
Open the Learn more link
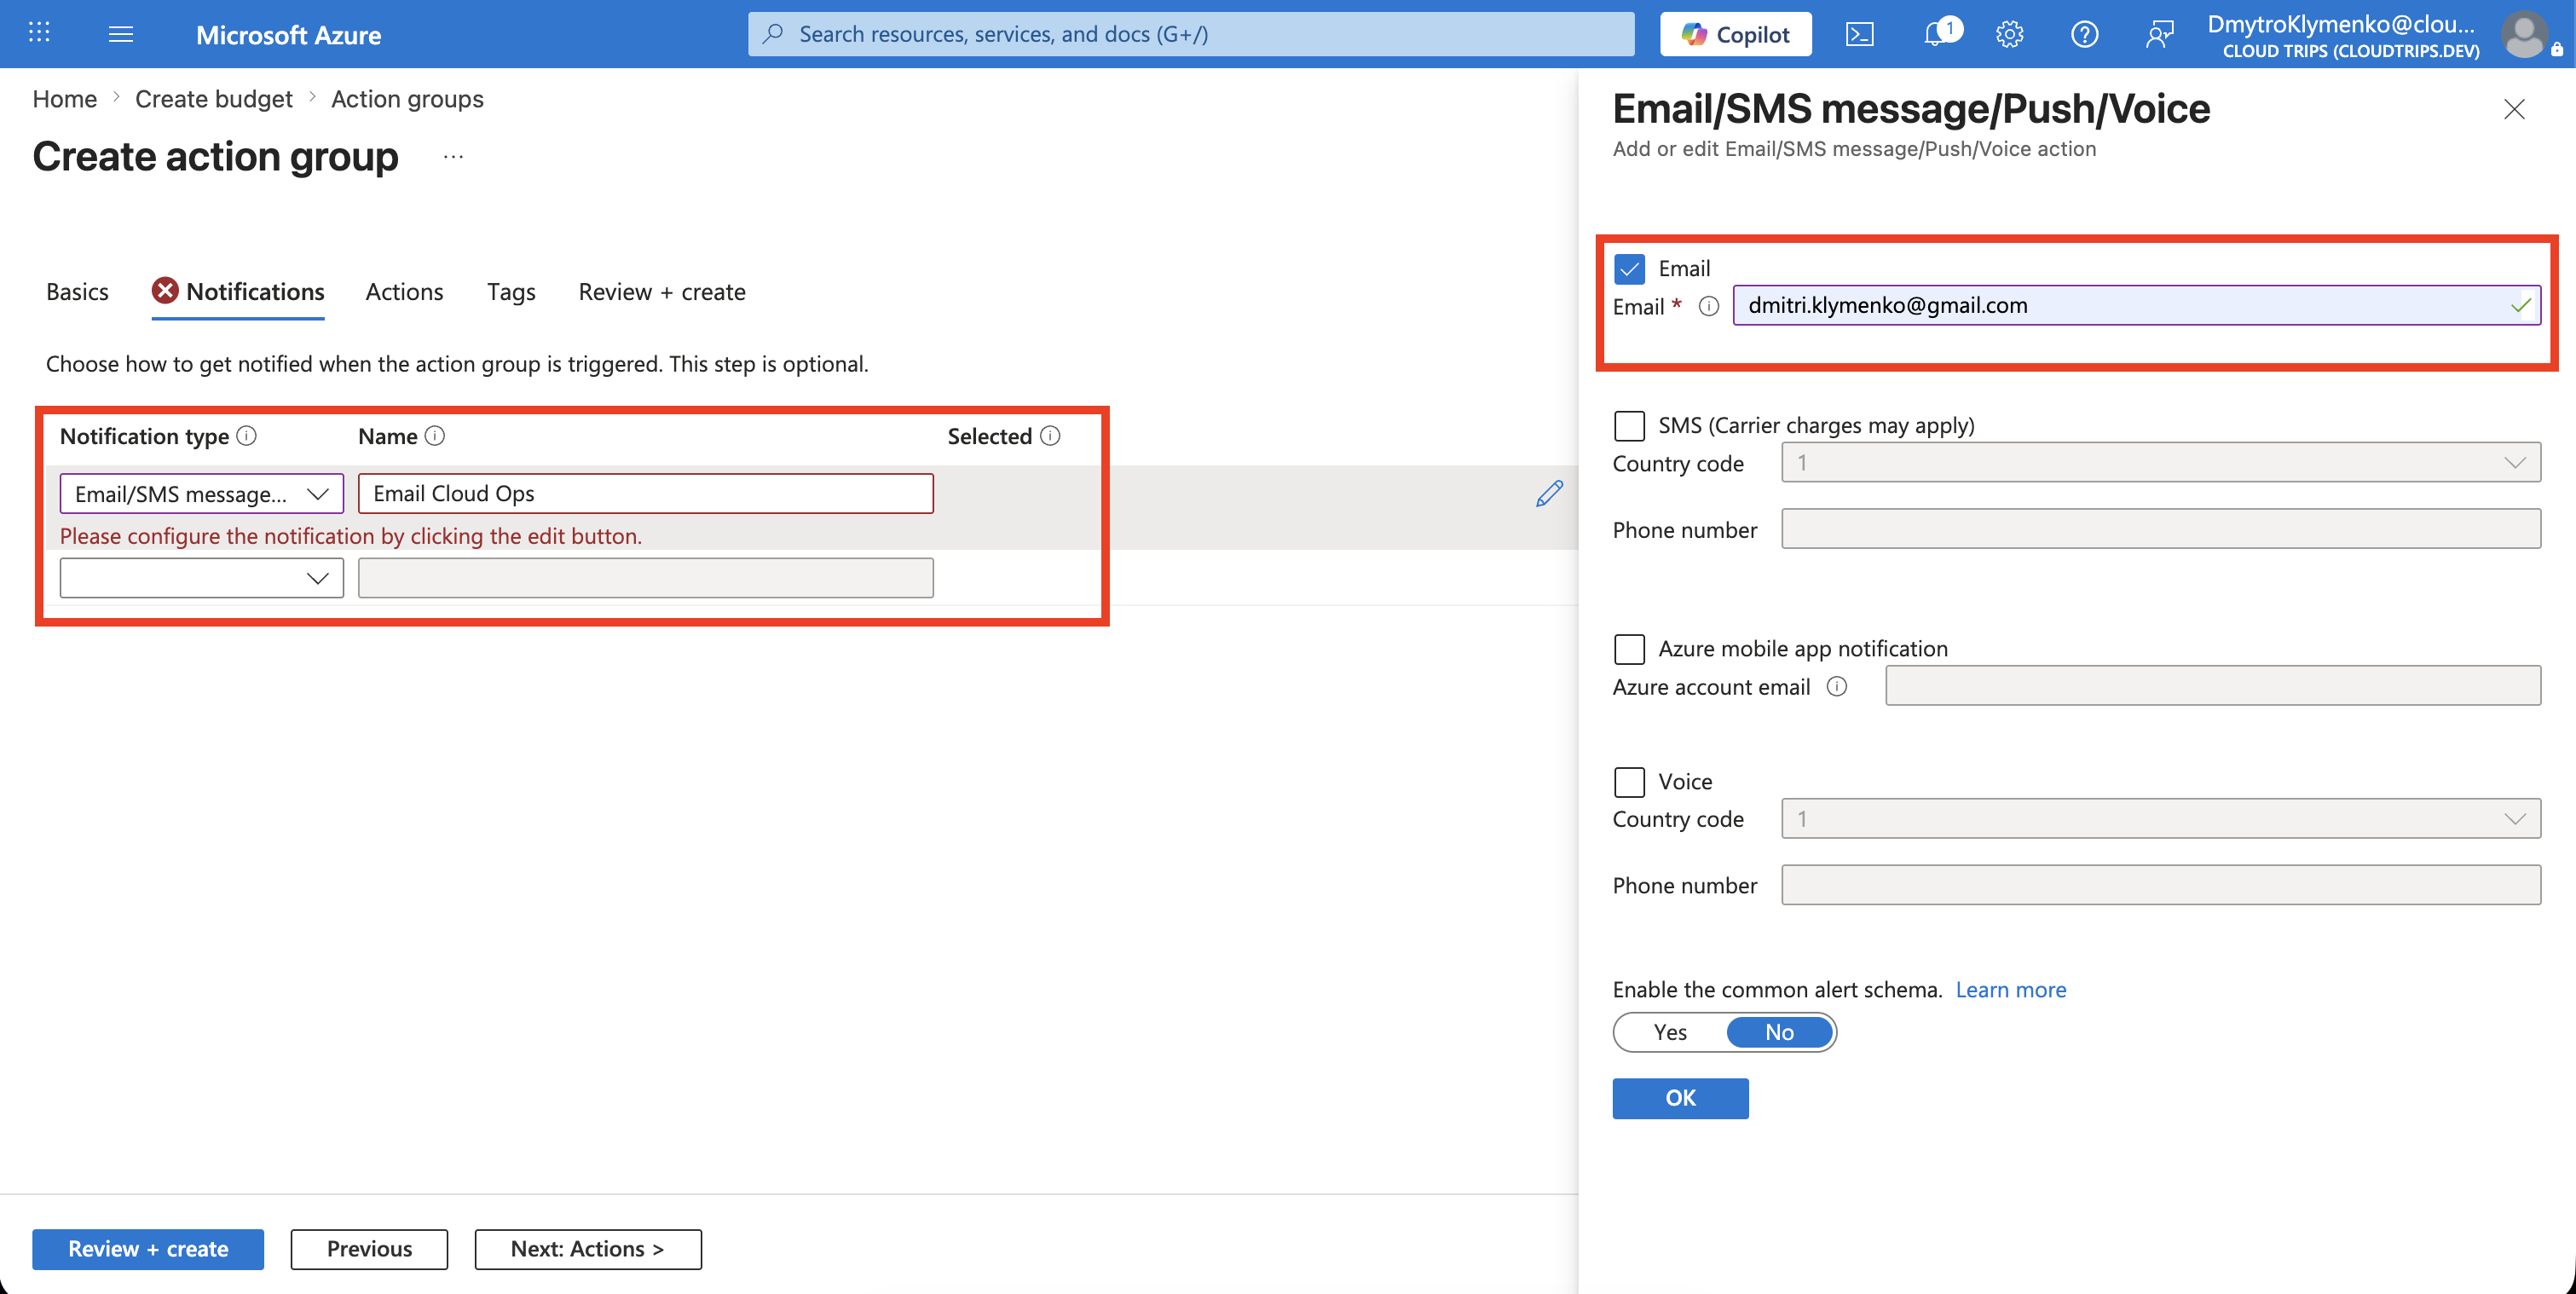(2010, 989)
